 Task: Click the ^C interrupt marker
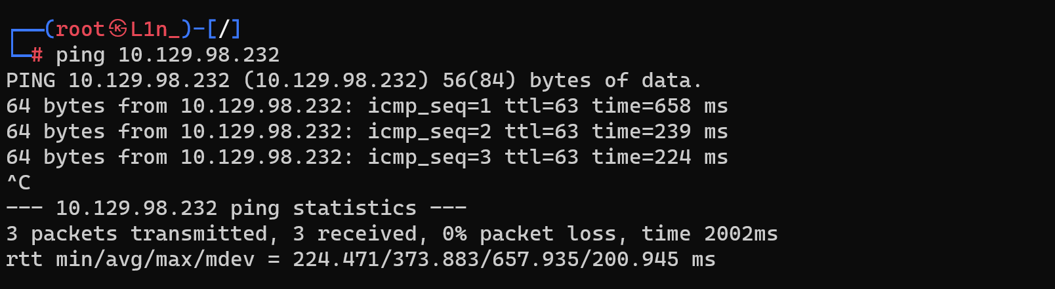click(18, 182)
